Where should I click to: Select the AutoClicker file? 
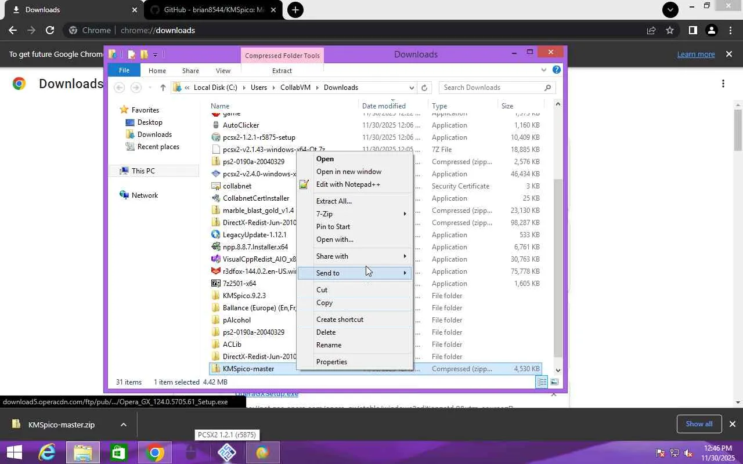click(241, 125)
